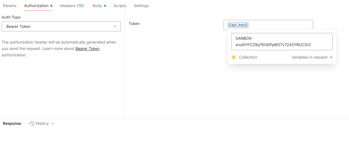Switch to the Authorization tab
This screenshot has height=152, width=349.
tap(36, 6)
